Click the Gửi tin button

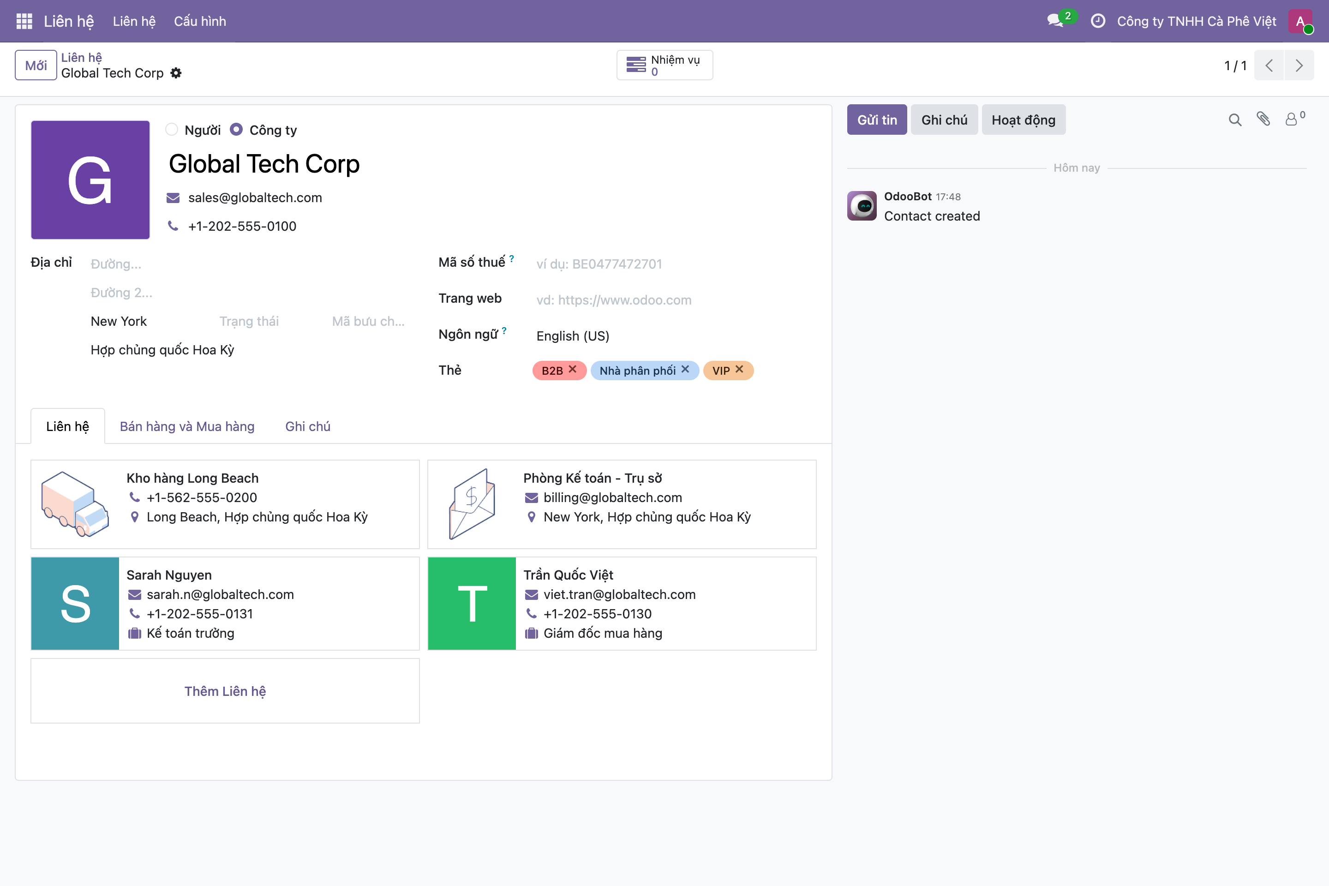point(877,120)
